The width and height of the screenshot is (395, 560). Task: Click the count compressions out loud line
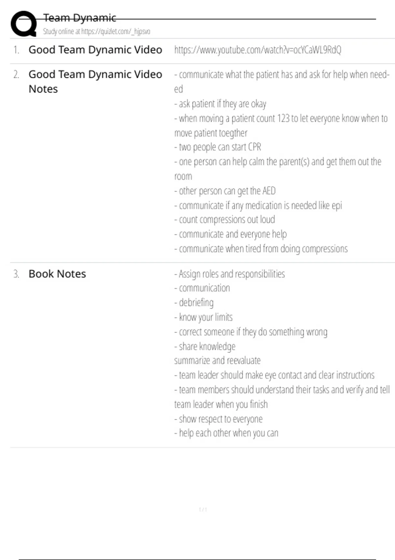[x=224, y=220]
